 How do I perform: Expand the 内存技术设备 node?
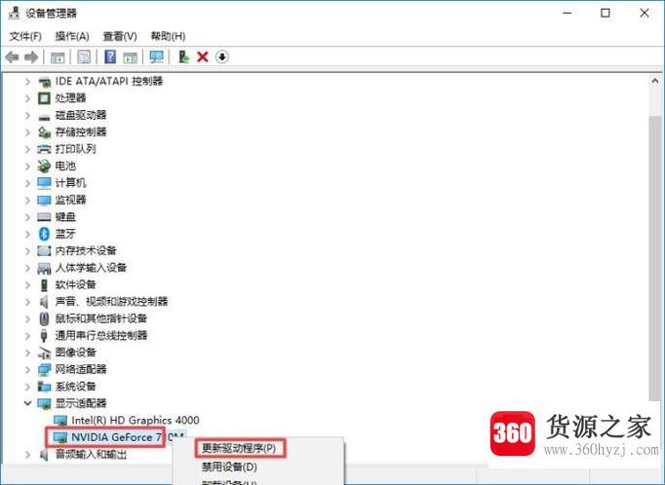[x=27, y=250]
